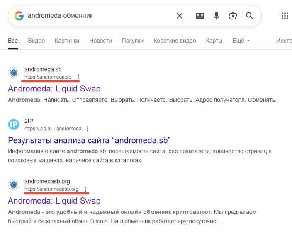Open three-dot menu next to andromega.sb

78,77
